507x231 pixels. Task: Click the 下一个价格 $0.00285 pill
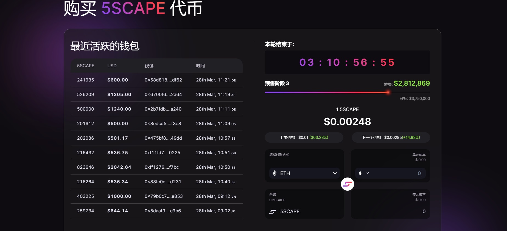391,137
